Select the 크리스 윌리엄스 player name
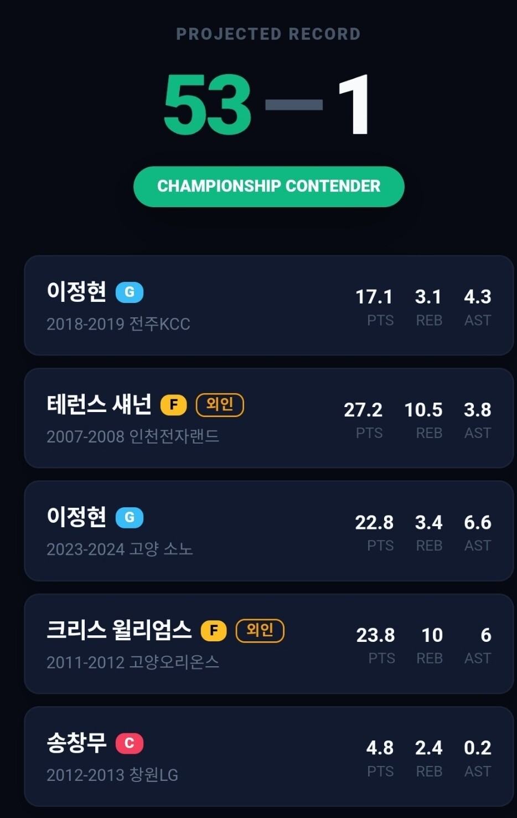This screenshot has height=818, width=517. tap(119, 630)
